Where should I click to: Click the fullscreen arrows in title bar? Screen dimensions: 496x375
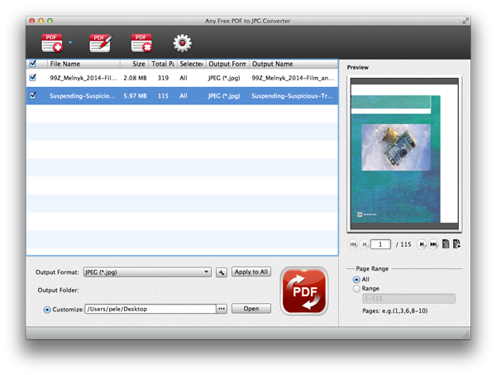tap(465, 21)
